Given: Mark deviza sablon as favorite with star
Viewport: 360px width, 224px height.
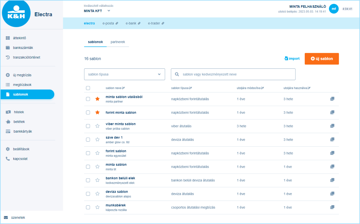Looking at the screenshot, I should pos(97,194).
